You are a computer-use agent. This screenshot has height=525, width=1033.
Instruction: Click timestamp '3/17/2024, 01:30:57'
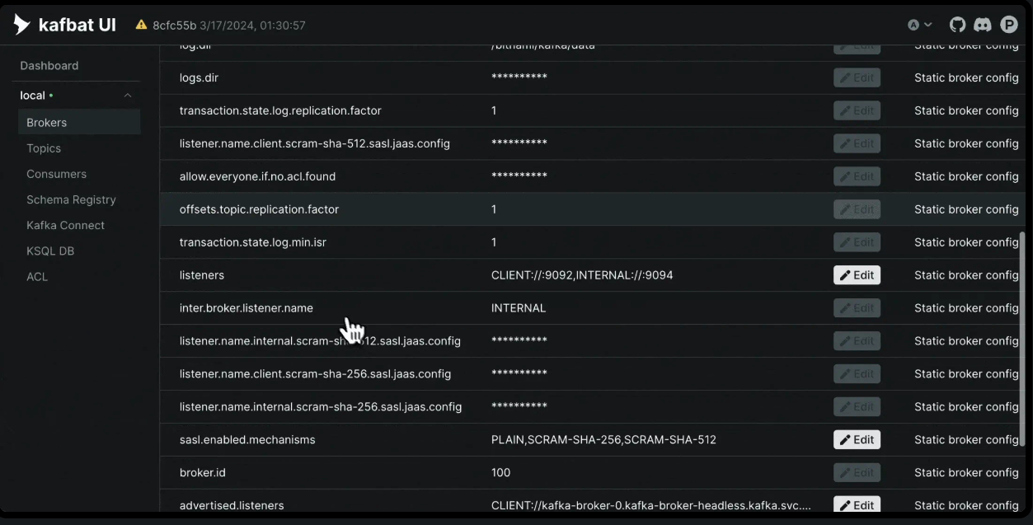[252, 26]
